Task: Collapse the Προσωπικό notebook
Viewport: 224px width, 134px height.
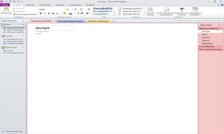Action: click(23, 47)
